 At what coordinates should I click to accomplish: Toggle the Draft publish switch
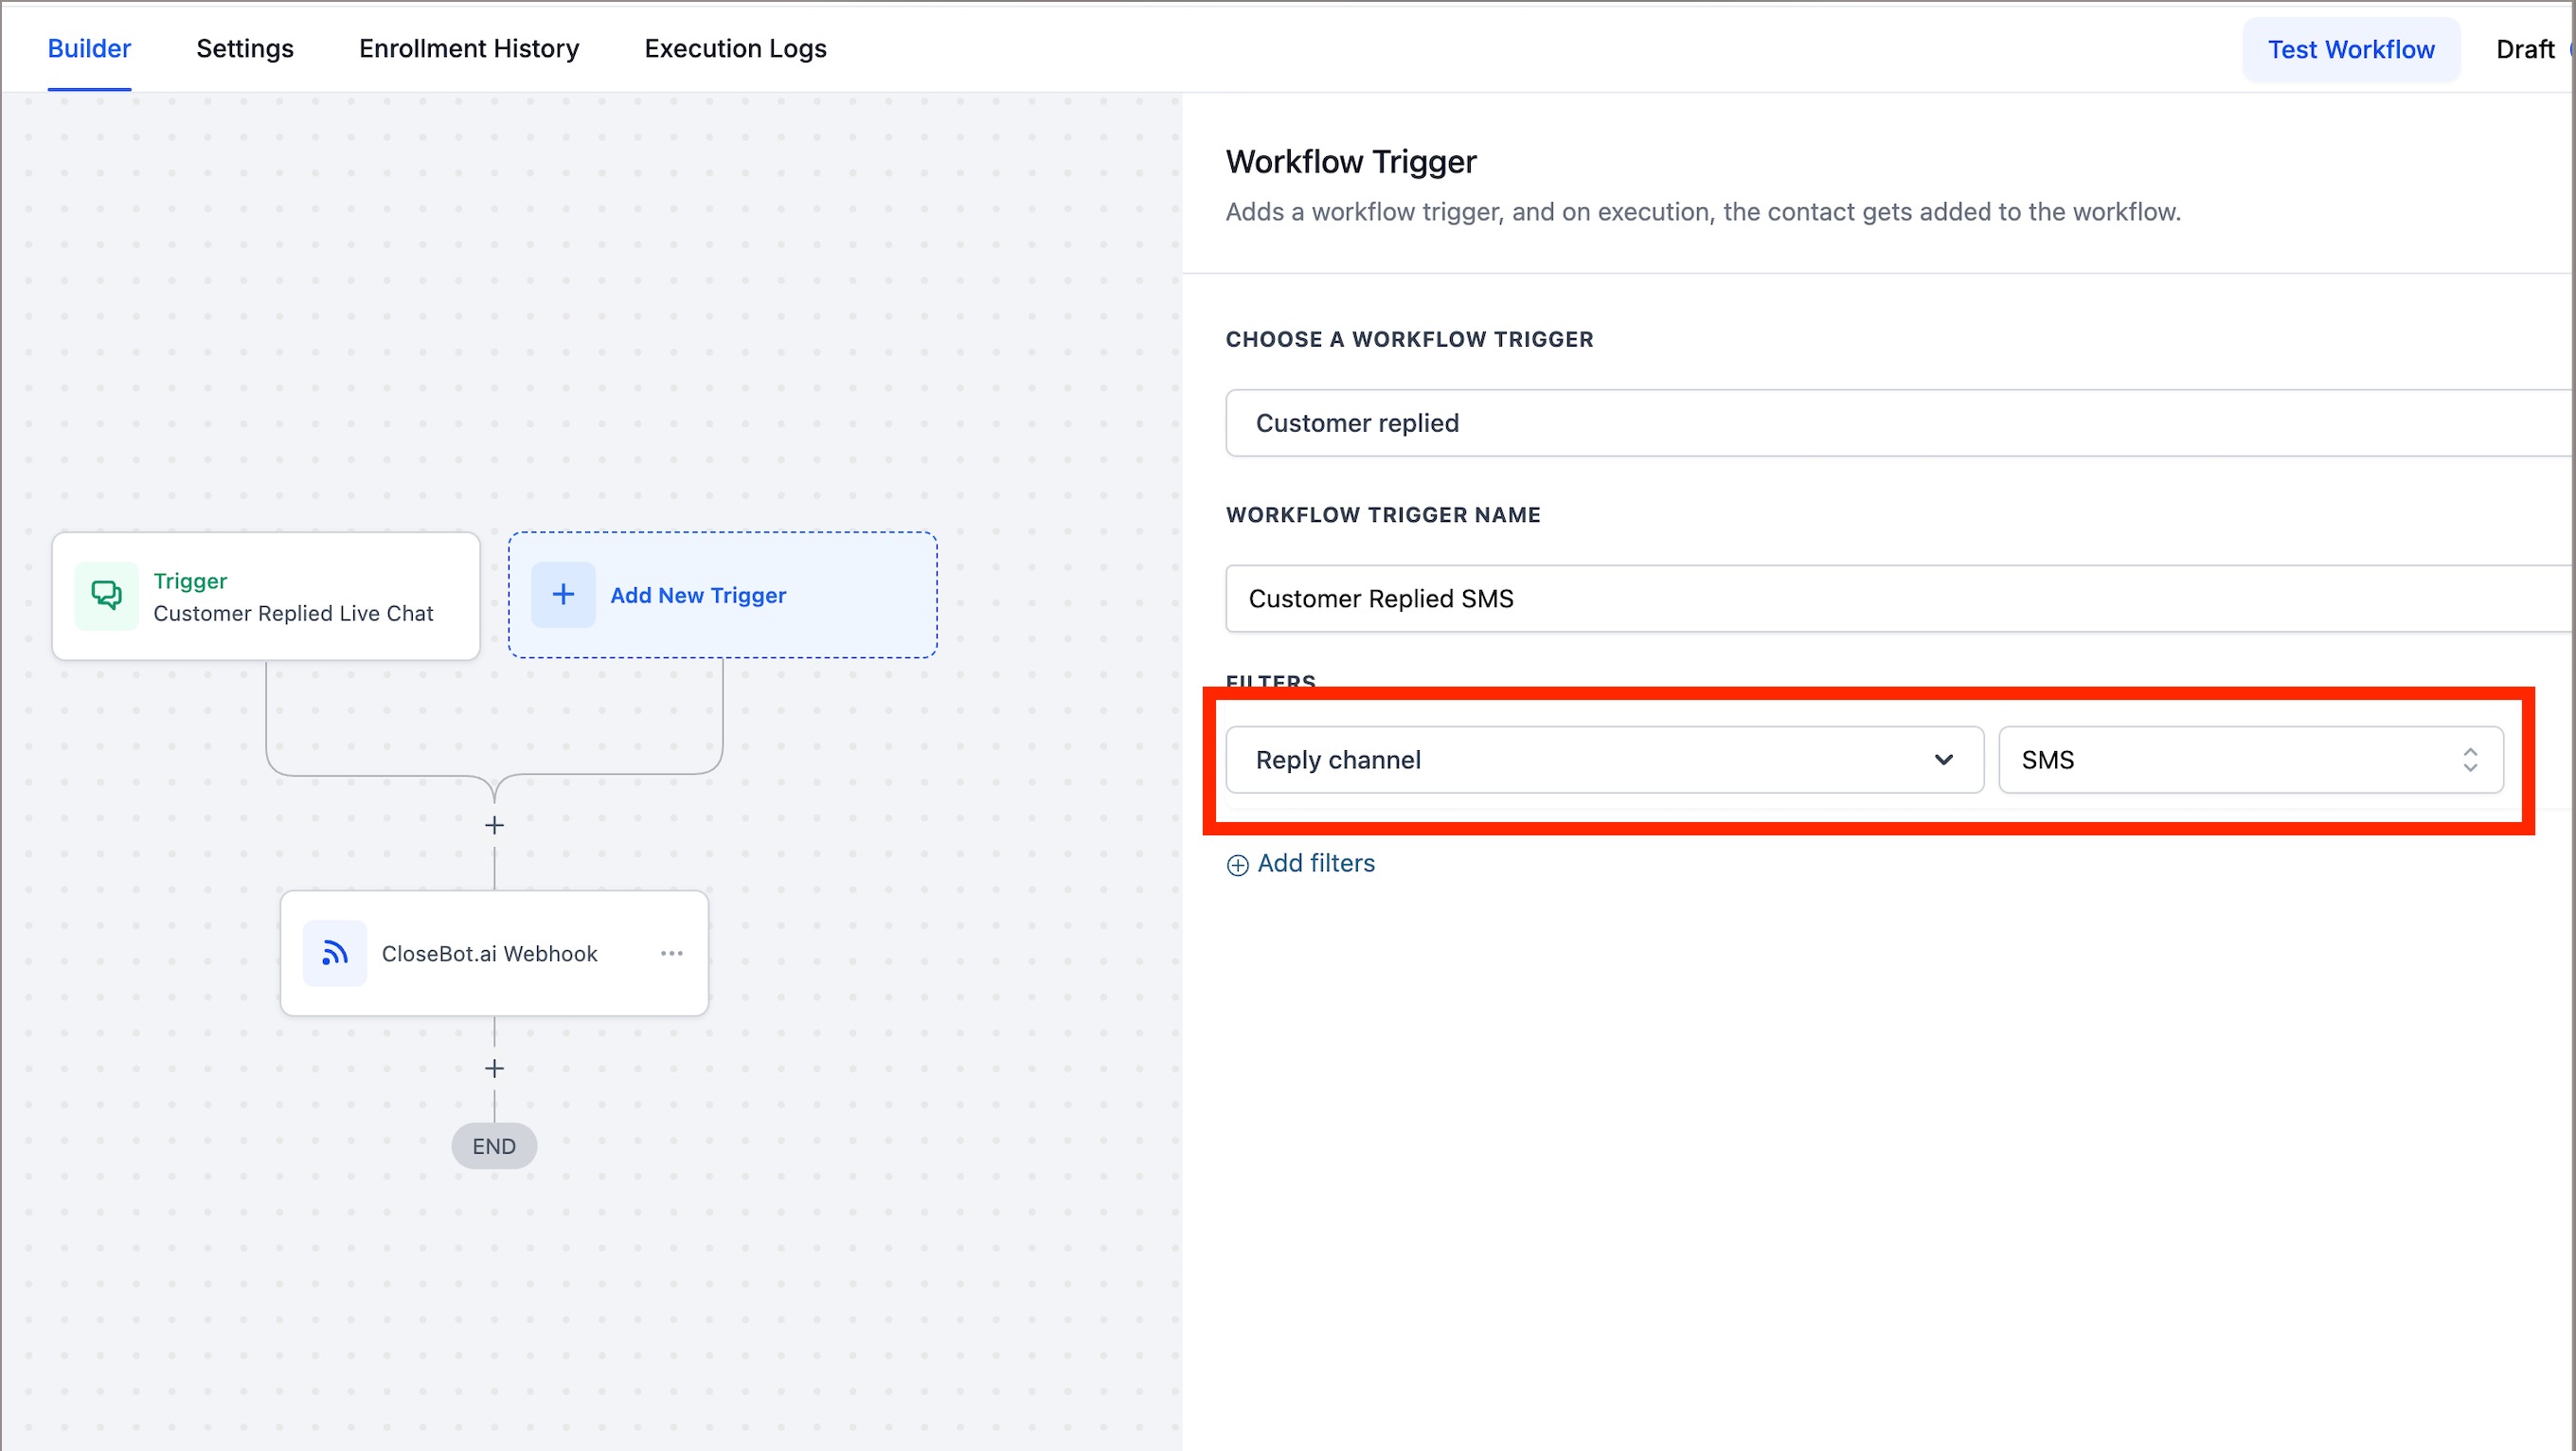pyautogui.click(x=2568, y=49)
